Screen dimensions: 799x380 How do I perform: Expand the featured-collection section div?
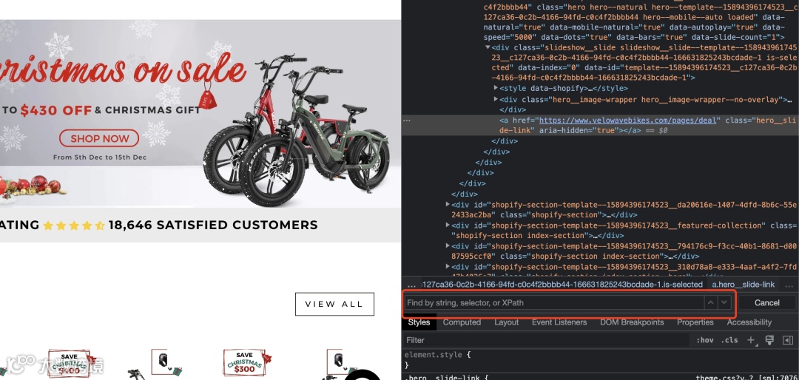448,225
